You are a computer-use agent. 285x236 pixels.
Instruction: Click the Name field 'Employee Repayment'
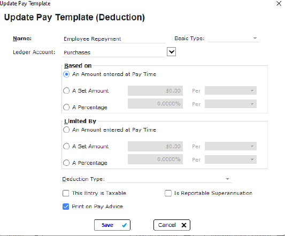coord(113,39)
